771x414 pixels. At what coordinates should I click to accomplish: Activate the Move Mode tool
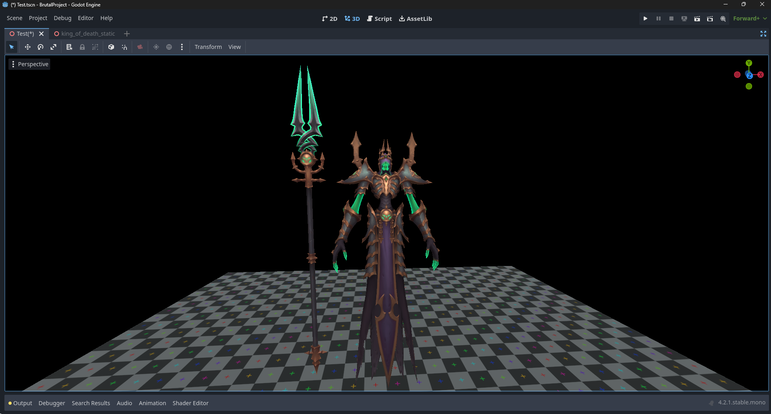pyautogui.click(x=28, y=47)
